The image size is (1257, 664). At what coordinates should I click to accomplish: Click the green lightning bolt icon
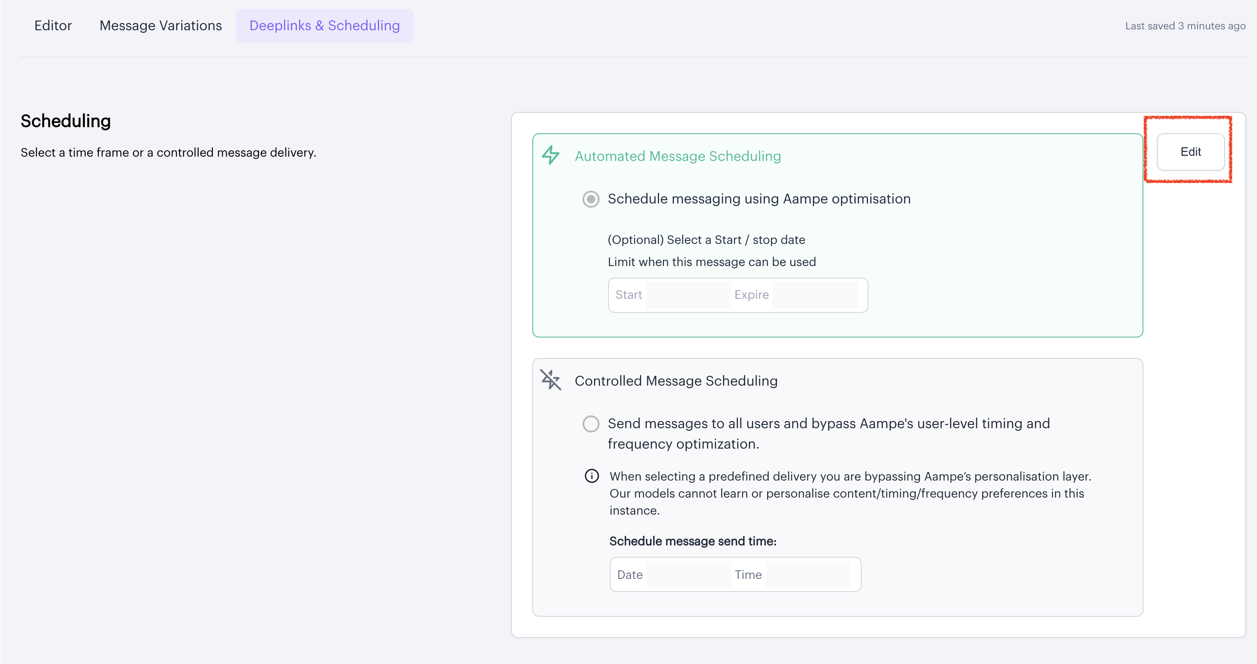coord(551,155)
